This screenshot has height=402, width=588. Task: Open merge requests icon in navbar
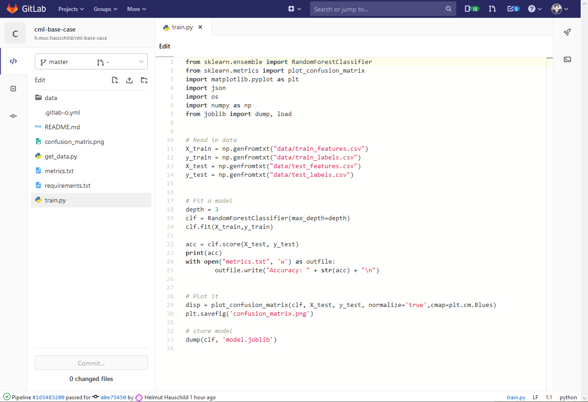492,9
